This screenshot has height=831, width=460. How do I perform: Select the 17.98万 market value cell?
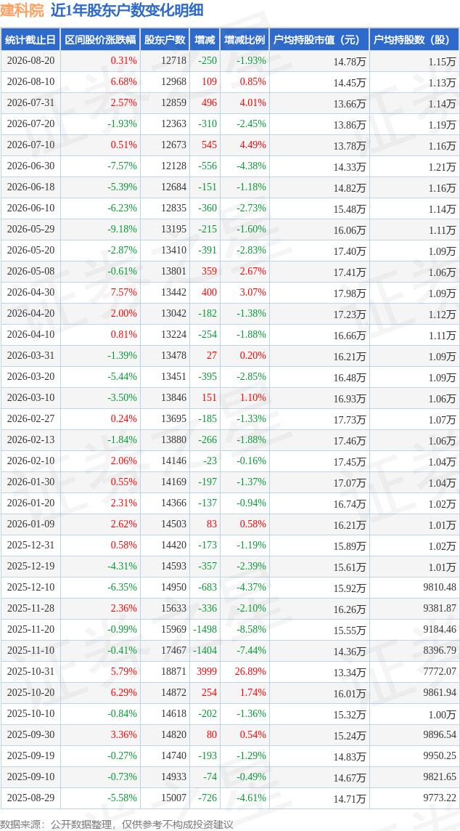tap(350, 293)
